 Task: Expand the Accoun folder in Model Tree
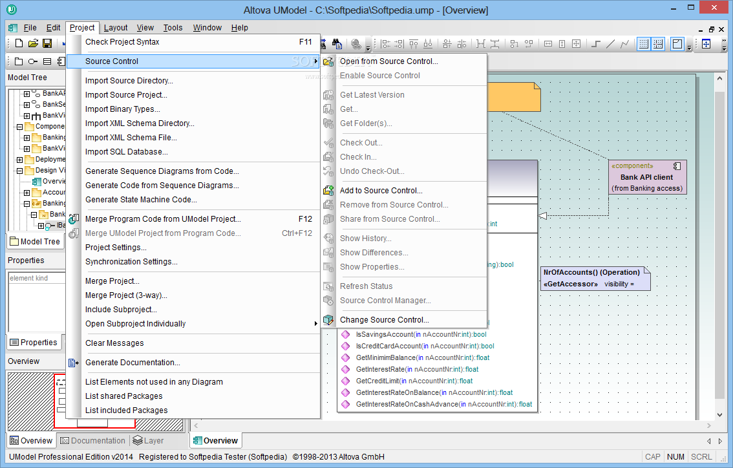coord(27,193)
